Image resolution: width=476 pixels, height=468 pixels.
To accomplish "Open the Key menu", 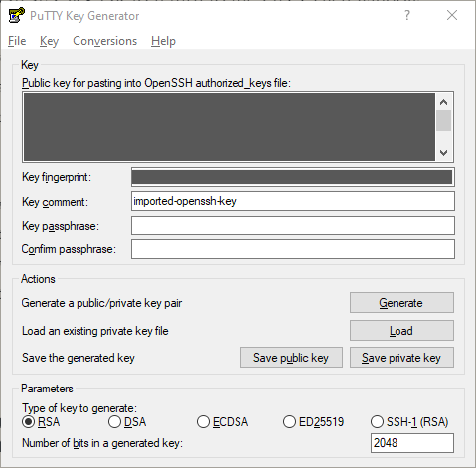I will tap(49, 41).
